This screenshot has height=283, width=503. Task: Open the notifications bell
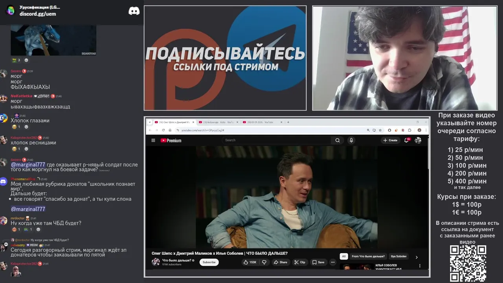407,140
